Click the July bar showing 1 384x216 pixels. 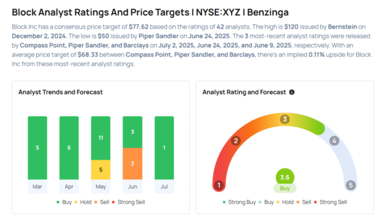[165, 148]
